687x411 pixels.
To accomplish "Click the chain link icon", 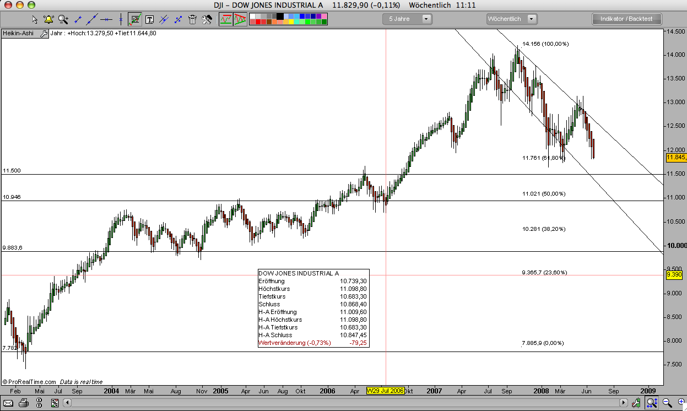I will [39, 403].
